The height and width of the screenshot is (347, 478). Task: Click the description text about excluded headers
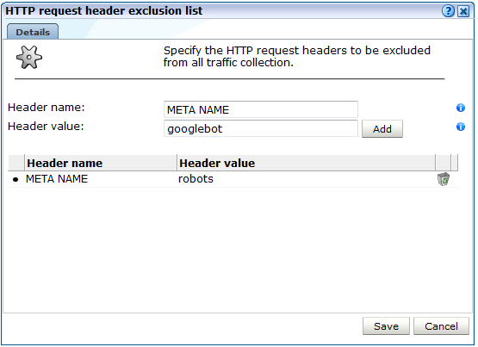(296, 56)
